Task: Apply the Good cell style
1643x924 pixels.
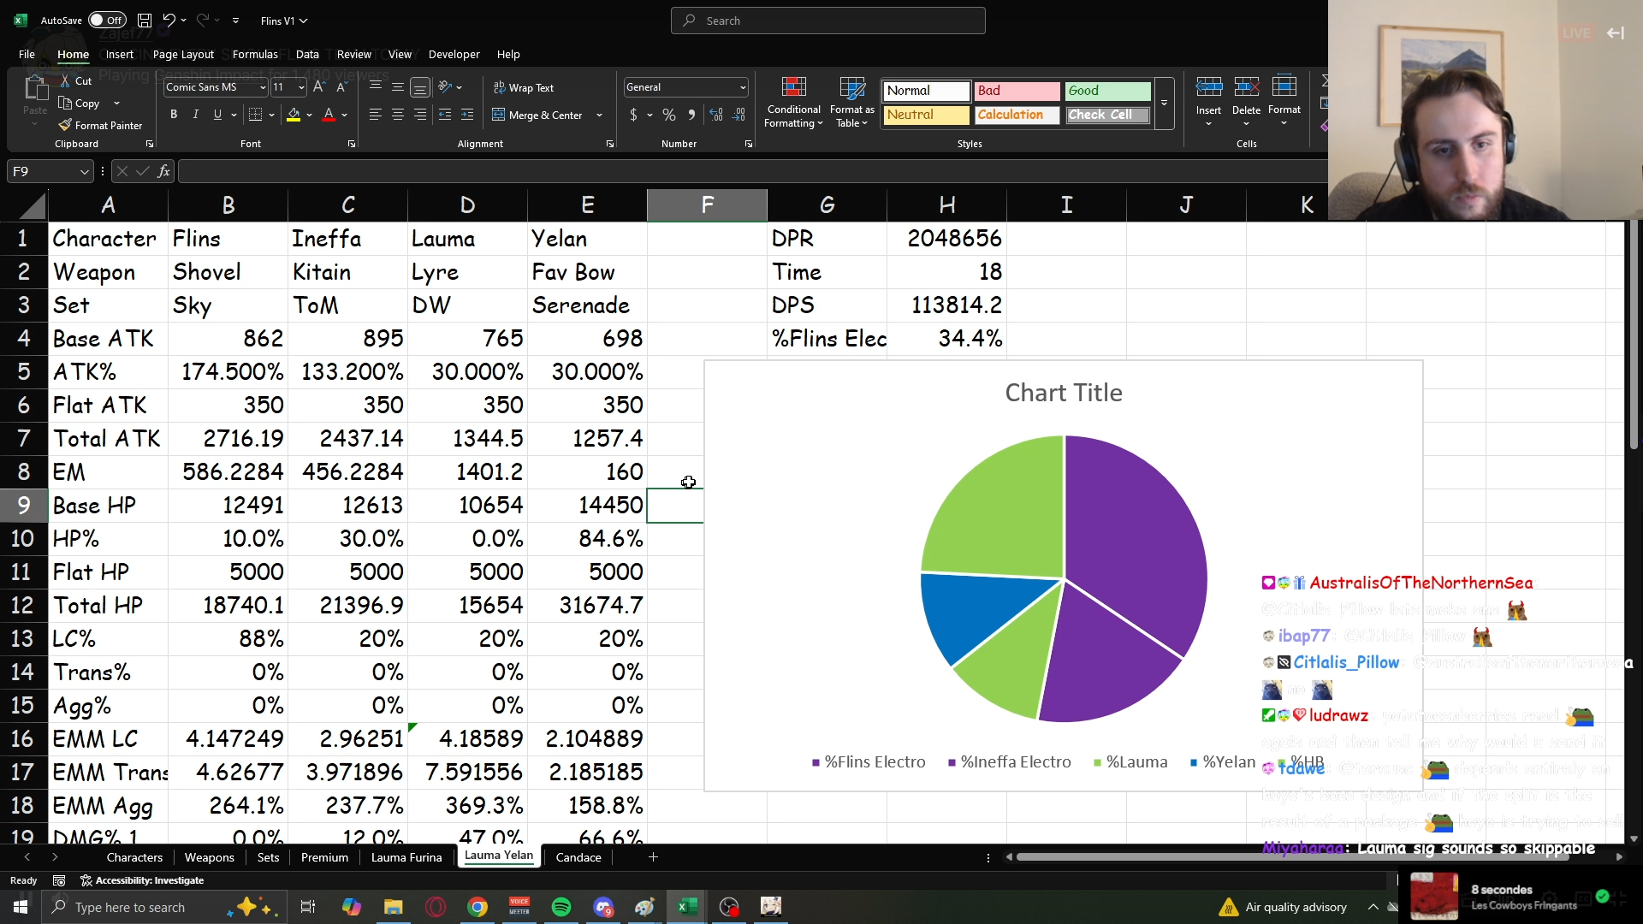Action: point(1108,91)
